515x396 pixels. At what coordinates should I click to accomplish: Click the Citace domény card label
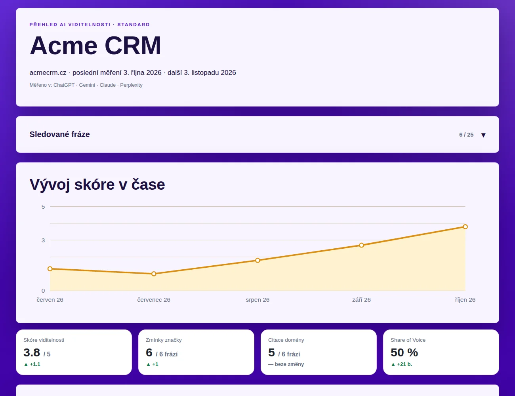point(286,340)
